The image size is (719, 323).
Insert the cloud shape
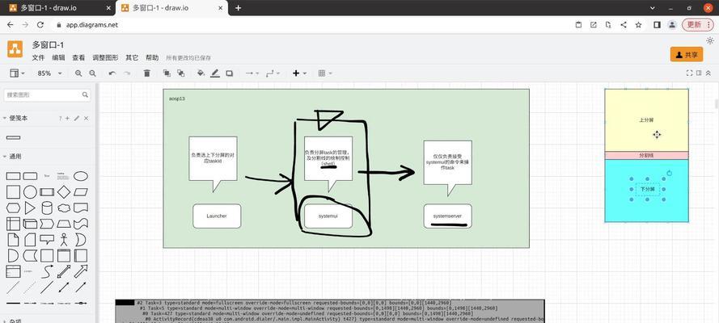pyautogui.click(x=64, y=208)
